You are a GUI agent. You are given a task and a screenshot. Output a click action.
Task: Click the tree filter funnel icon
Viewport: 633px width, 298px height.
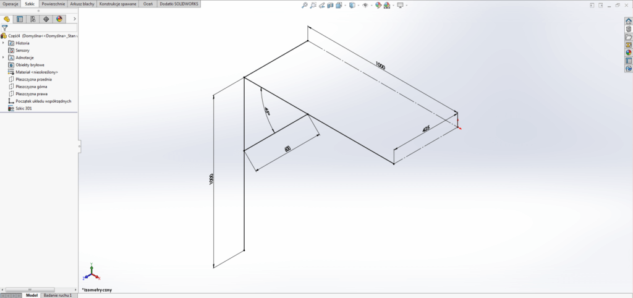point(4,28)
